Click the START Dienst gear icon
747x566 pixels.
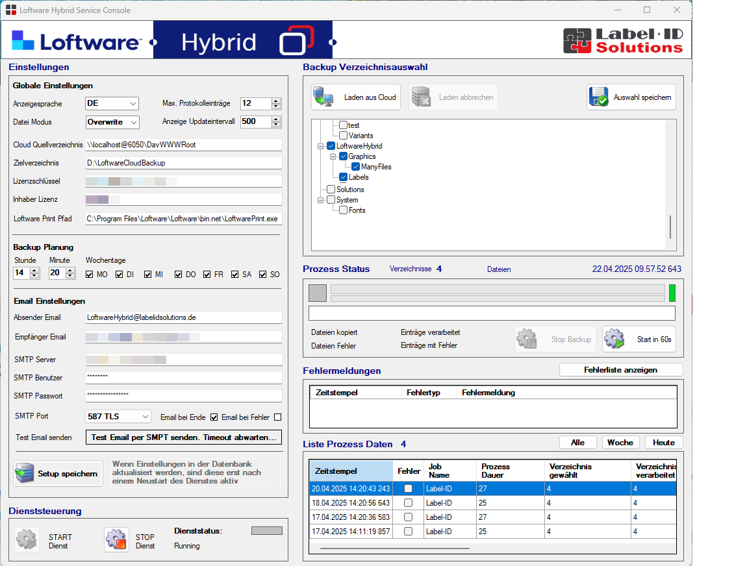point(26,539)
